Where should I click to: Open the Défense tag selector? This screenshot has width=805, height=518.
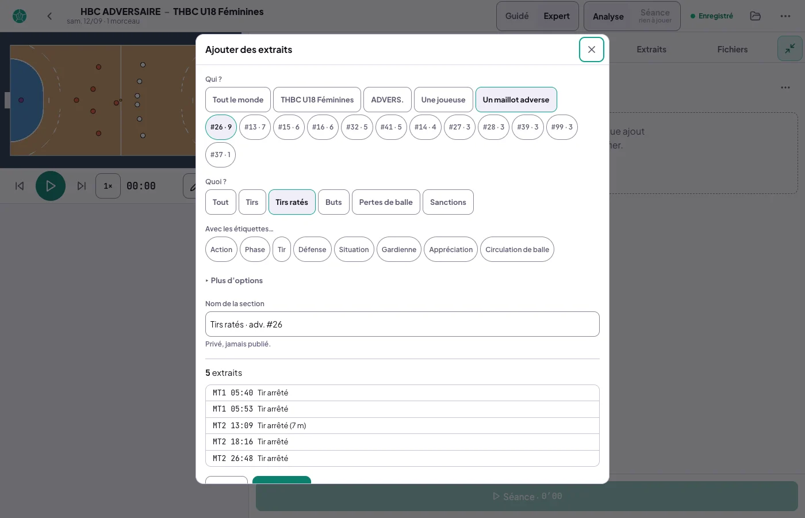pyautogui.click(x=312, y=249)
